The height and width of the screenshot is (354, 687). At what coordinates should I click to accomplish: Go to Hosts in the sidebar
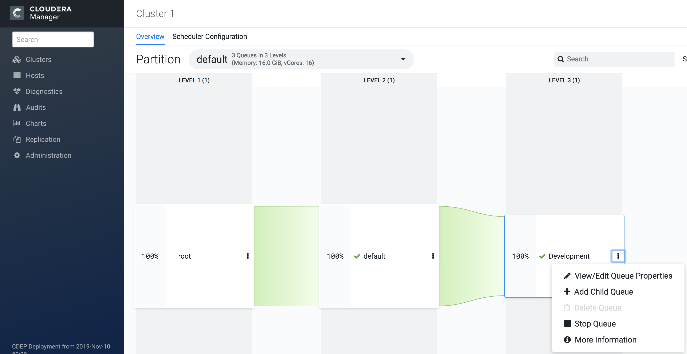tap(35, 75)
